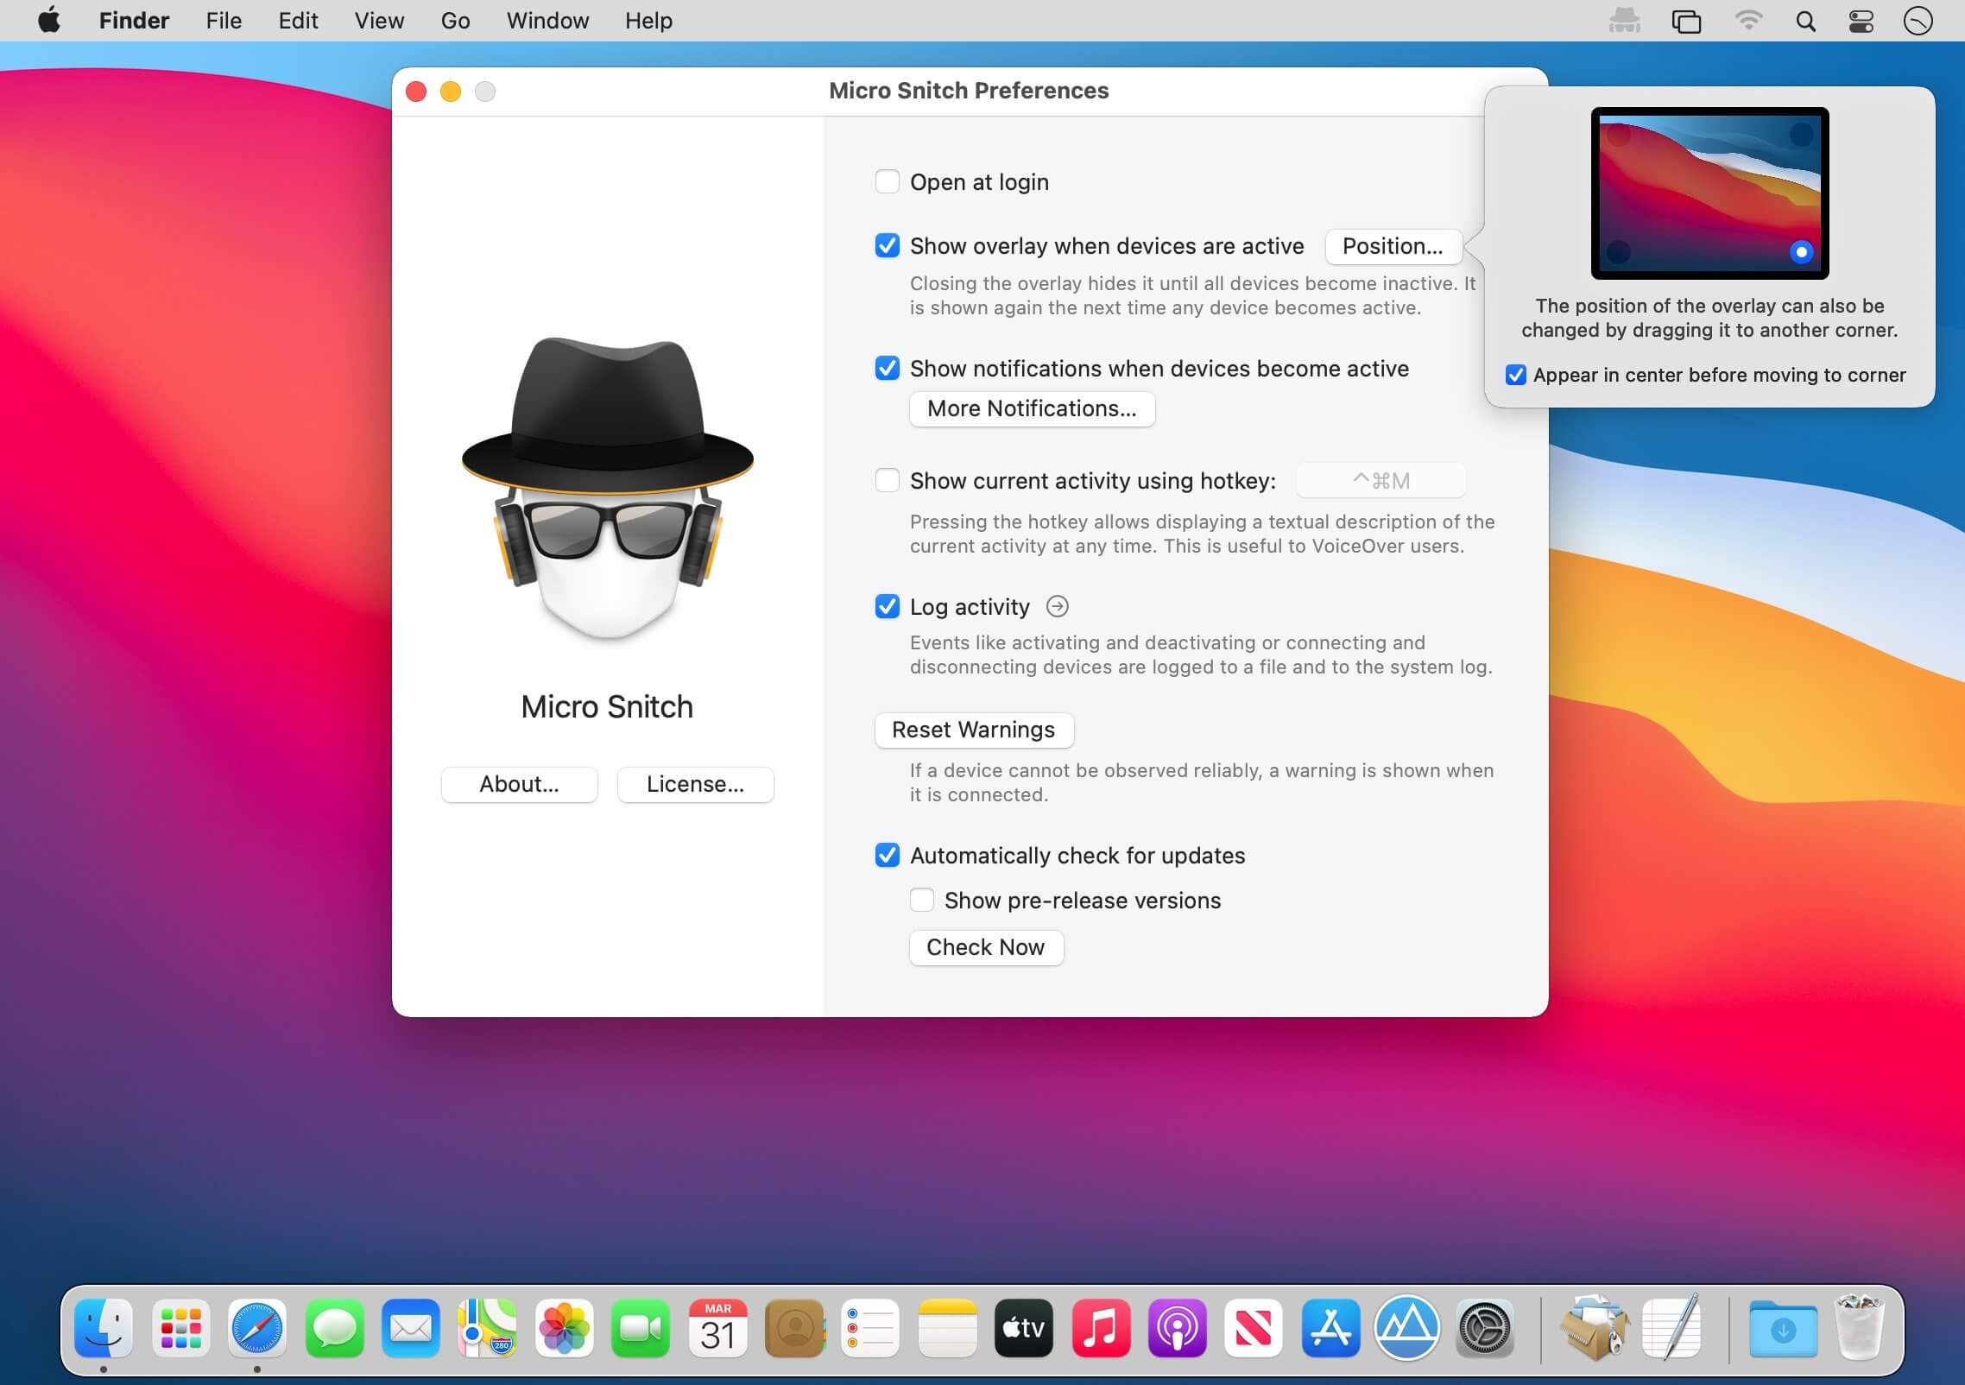Image resolution: width=1965 pixels, height=1385 pixels.
Task: Open the log activity arrow icon
Action: (x=1057, y=607)
